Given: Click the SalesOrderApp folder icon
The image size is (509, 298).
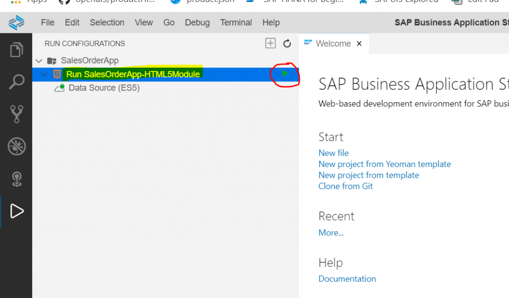Looking at the screenshot, I should [52, 61].
